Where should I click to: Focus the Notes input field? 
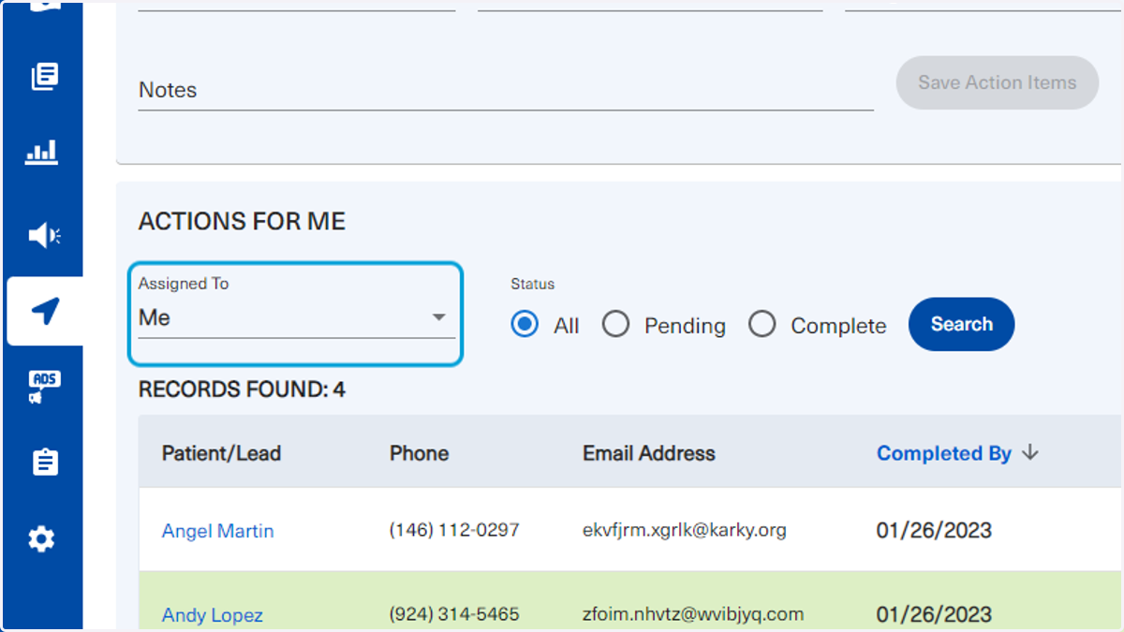click(506, 91)
